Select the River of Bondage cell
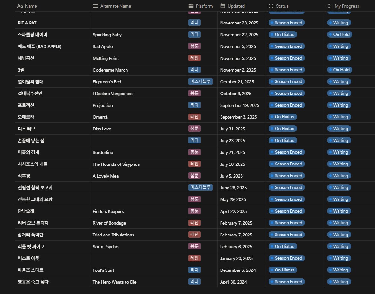The height and width of the screenshot is (294, 375). click(109, 223)
